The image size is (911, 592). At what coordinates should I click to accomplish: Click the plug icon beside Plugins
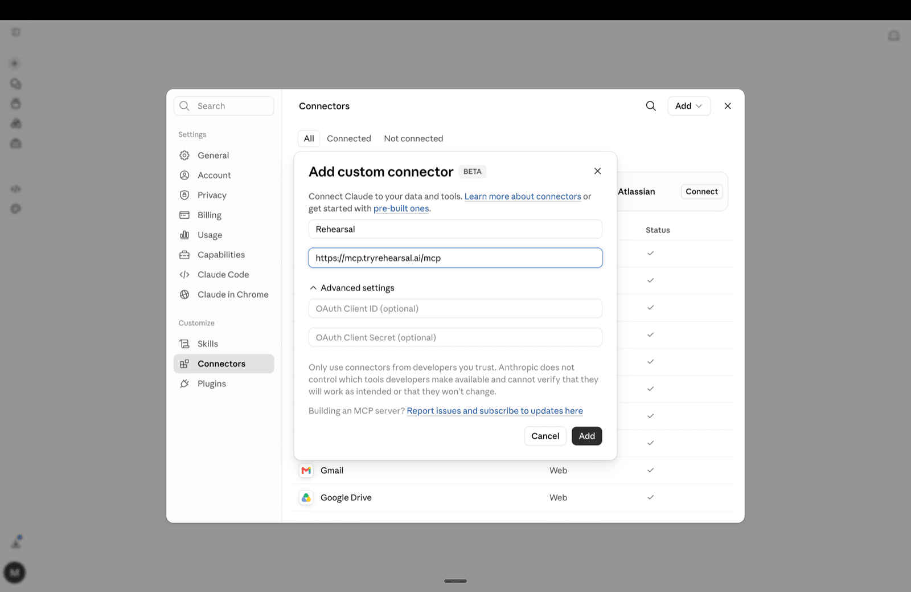(x=184, y=384)
